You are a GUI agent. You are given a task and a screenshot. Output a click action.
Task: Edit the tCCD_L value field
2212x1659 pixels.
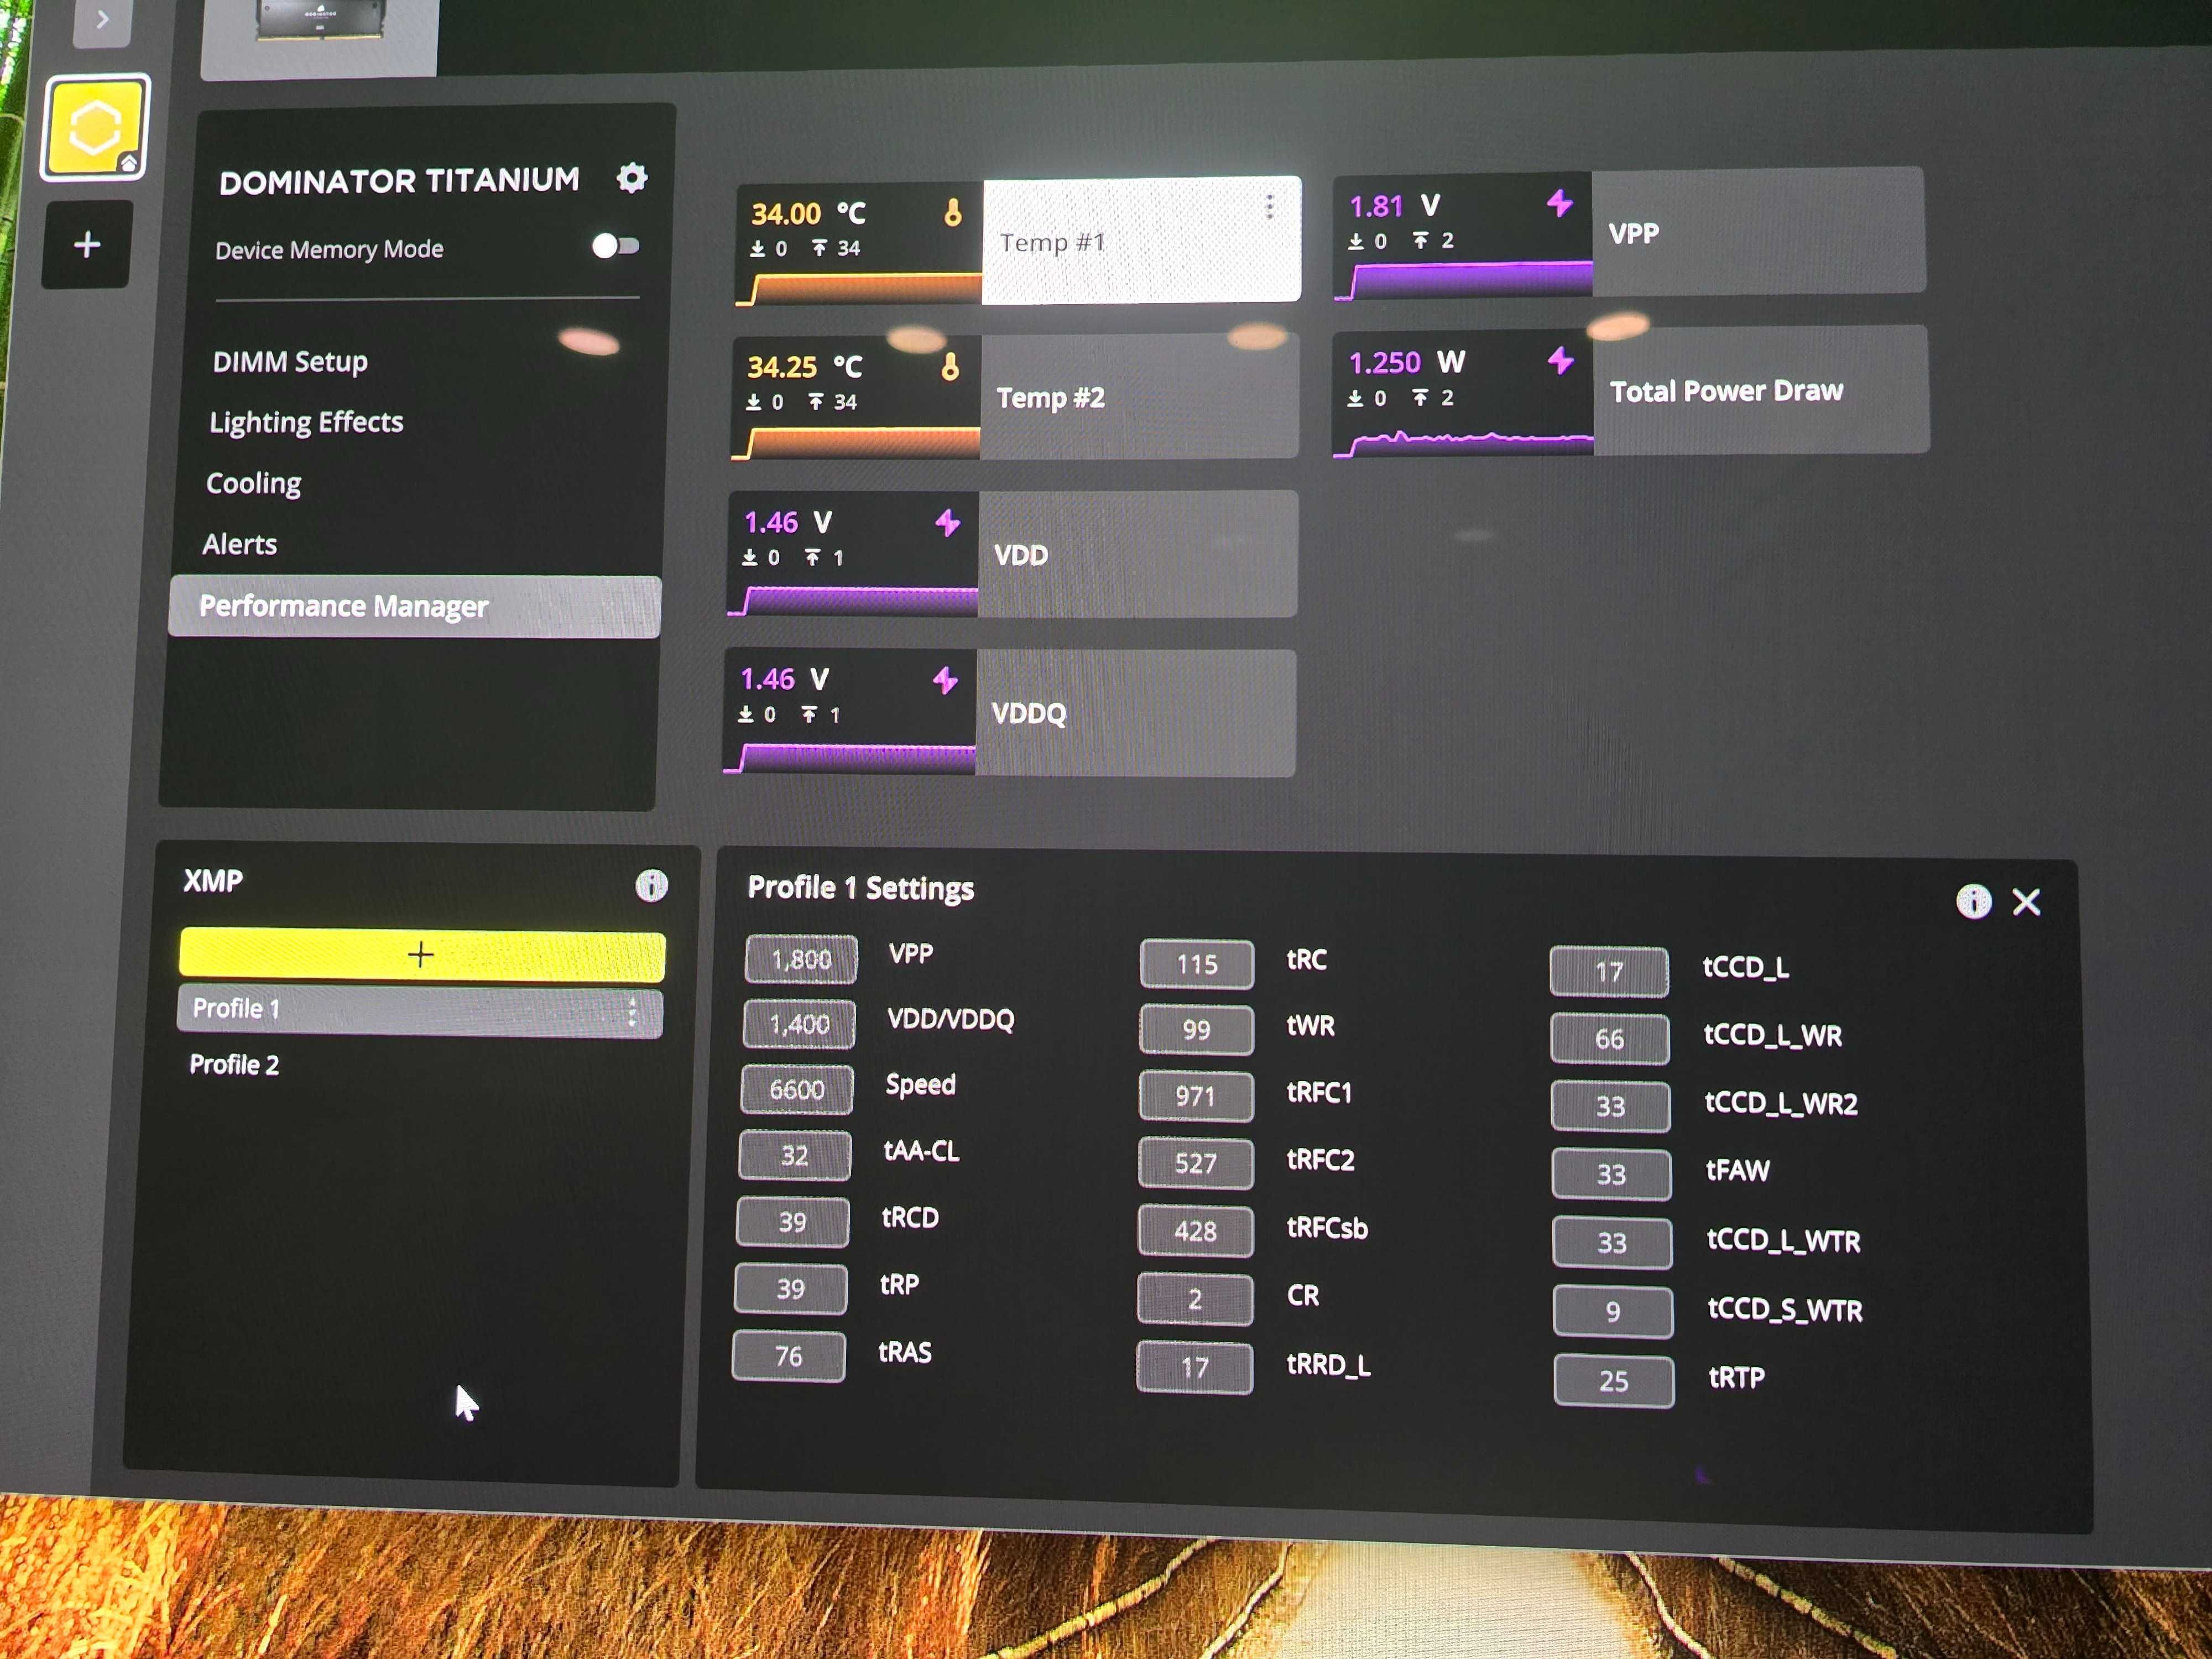(x=1610, y=972)
